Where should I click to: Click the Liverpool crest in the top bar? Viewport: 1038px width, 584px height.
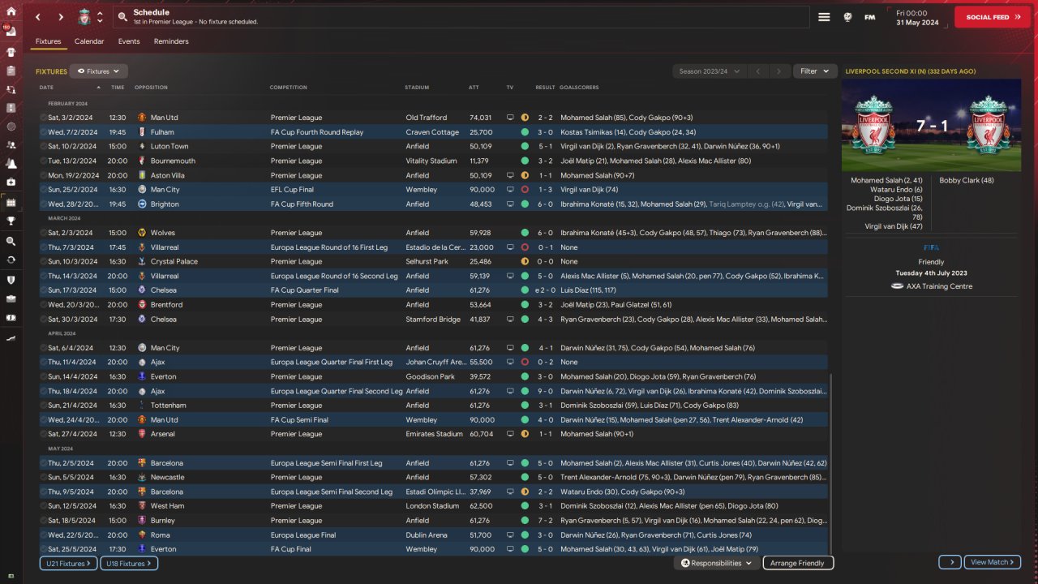pyautogui.click(x=84, y=17)
